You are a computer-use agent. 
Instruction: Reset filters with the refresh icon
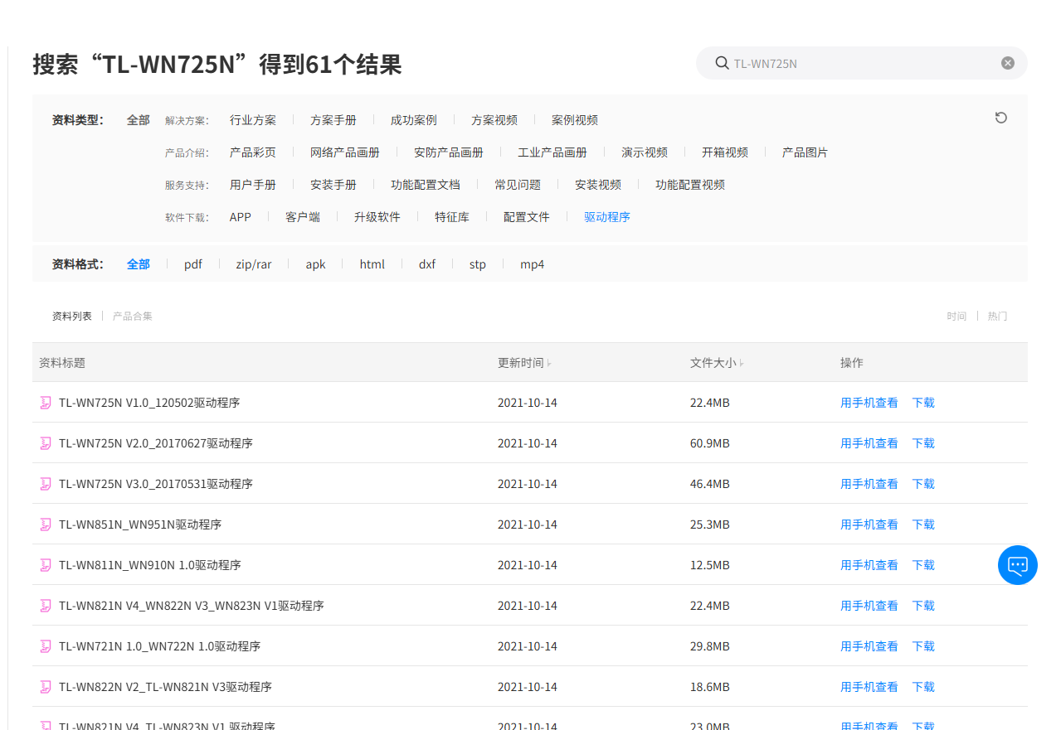pos(1001,118)
